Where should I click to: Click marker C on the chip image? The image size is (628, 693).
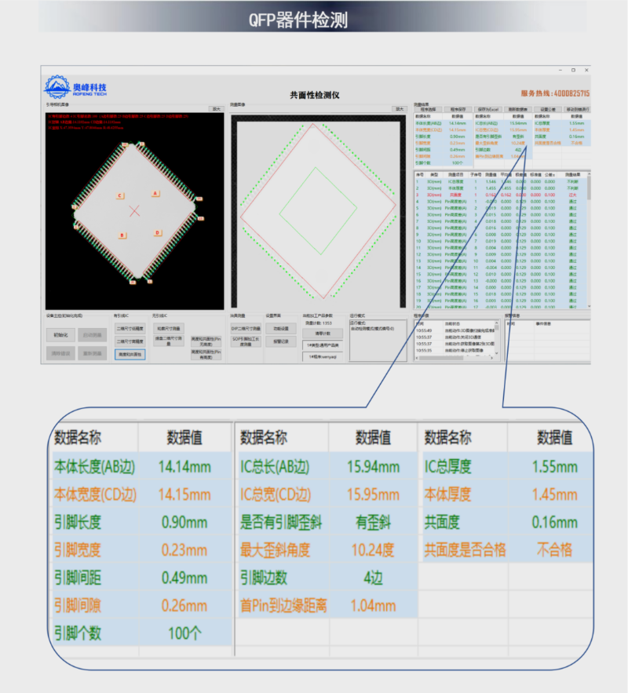[119, 195]
